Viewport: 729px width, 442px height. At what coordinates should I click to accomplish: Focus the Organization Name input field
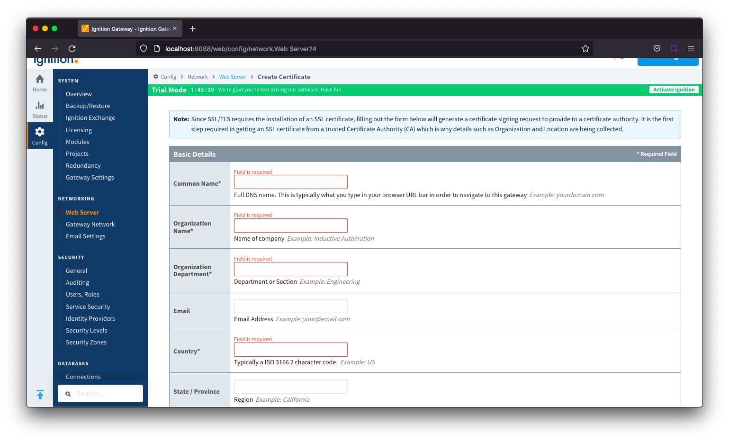click(291, 226)
